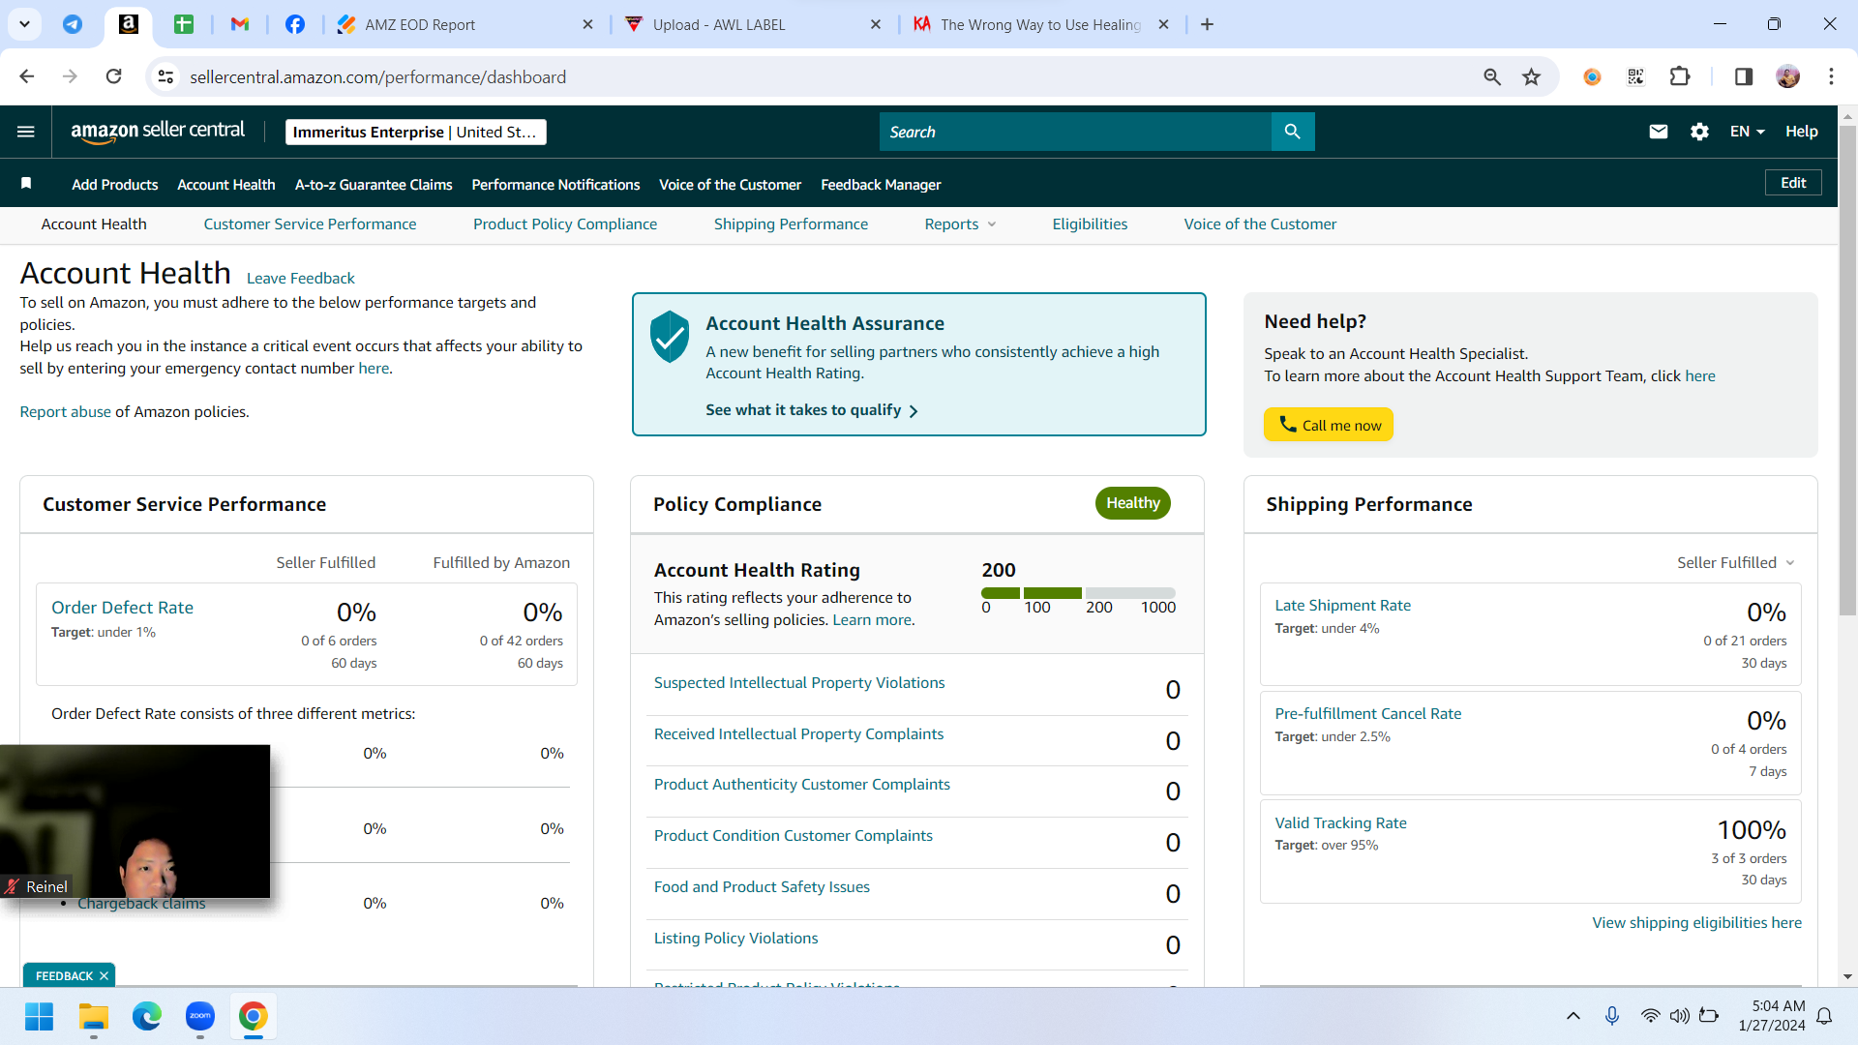Click the bookmark flag icon

26,184
